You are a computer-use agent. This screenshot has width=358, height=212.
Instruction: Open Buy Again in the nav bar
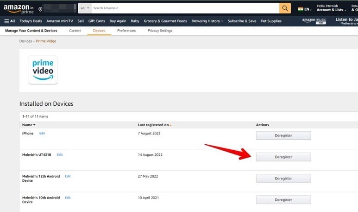tap(118, 21)
